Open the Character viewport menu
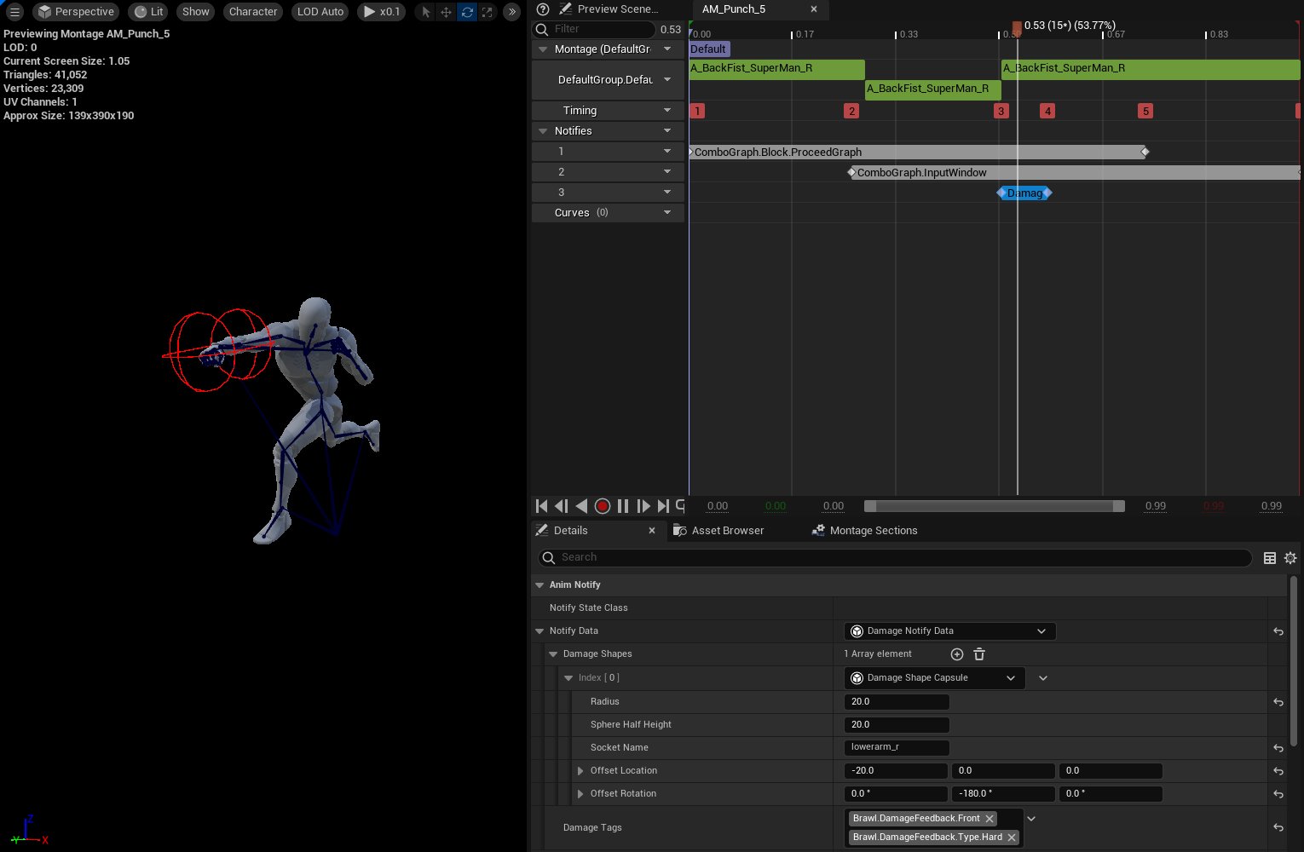1304x852 pixels. (x=253, y=12)
